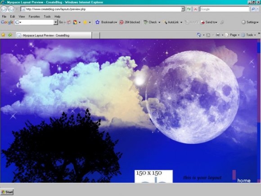Open the Send to dropdown
The width and height of the screenshot is (261, 196).
coord(209,22)
